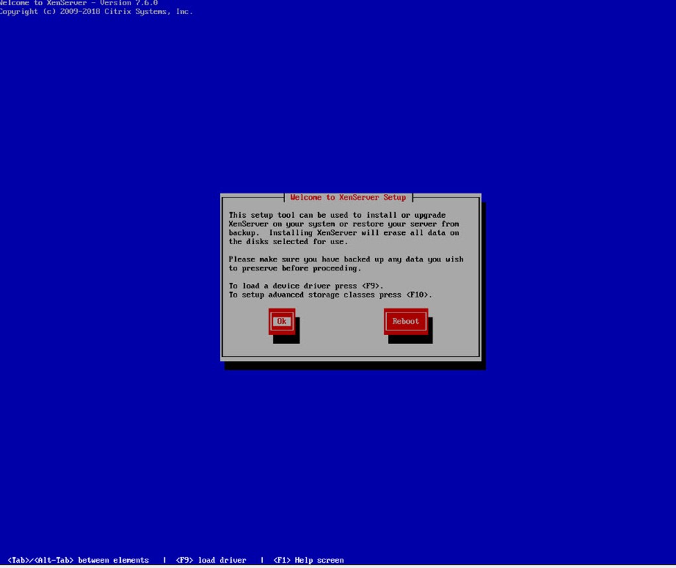Click '<Tab>/<Alt-Tab> between elements' hint text

pos(78,560)
